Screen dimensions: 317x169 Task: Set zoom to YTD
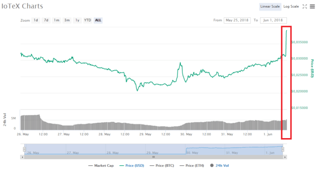click(x=87, y=20)
